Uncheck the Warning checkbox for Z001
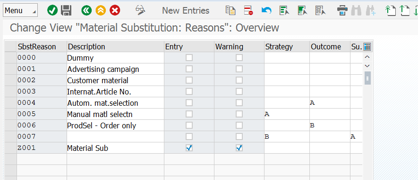This screenshot has width=418, height=180. 239,148
